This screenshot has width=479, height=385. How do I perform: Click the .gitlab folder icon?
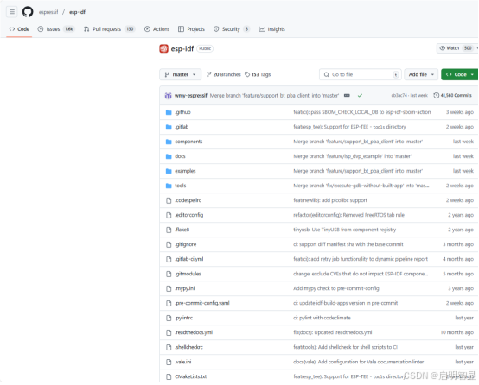169,127
